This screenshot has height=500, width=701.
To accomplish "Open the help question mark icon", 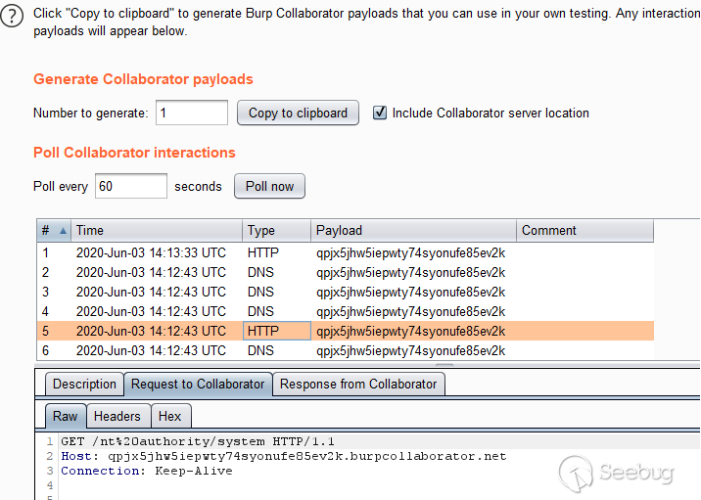I will [x=12, y=16].
